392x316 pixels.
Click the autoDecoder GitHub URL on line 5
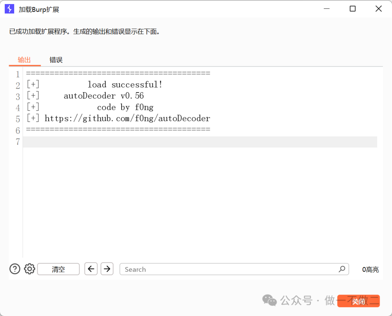tap(127, 118)
